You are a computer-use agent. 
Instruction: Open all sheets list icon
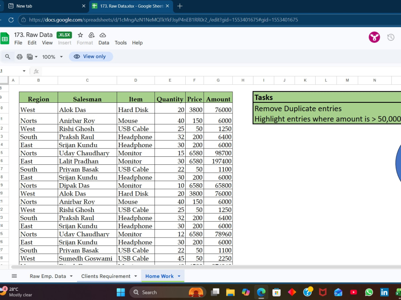(14, 276)
